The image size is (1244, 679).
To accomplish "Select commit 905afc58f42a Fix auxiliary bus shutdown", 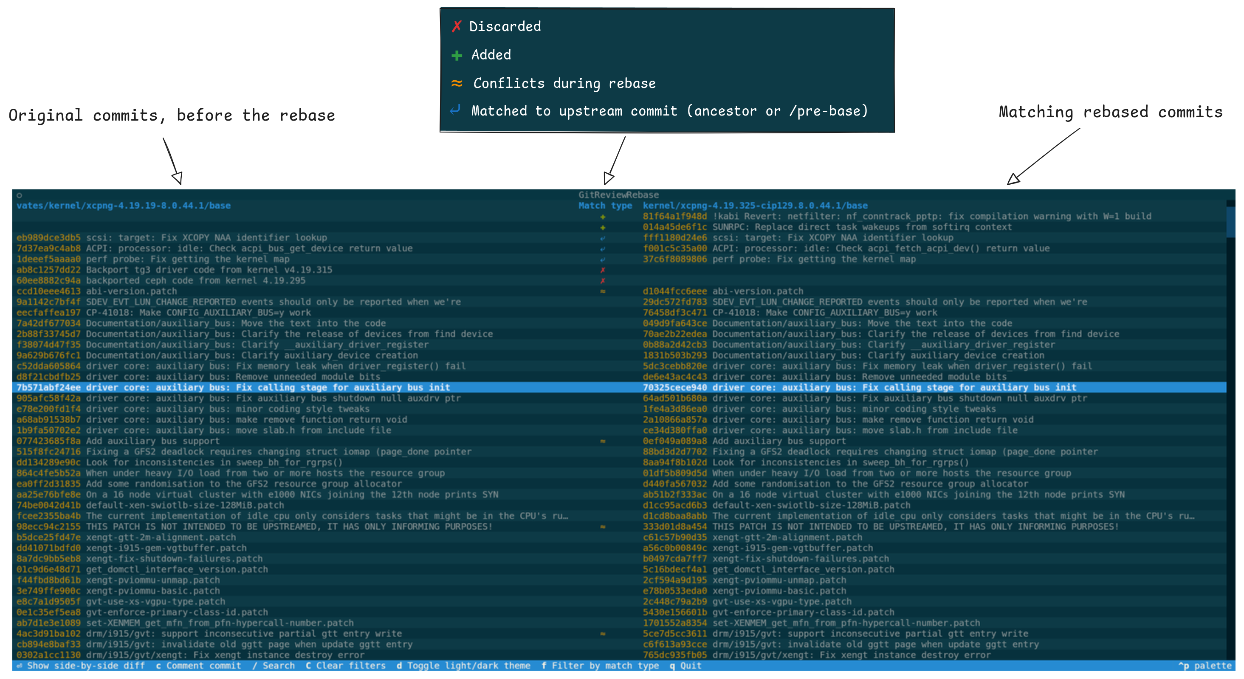I will (x=239, y=398).
